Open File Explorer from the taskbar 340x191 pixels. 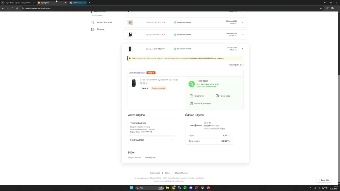(168, 188)
